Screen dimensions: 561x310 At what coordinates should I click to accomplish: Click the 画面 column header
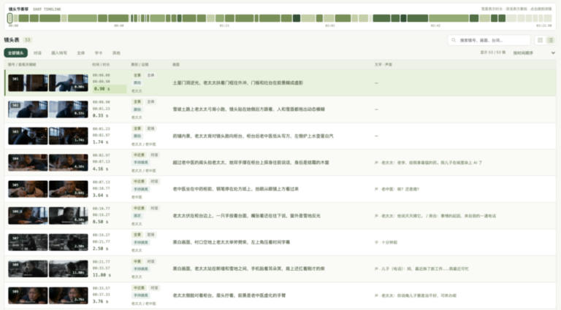pos(176,65)
